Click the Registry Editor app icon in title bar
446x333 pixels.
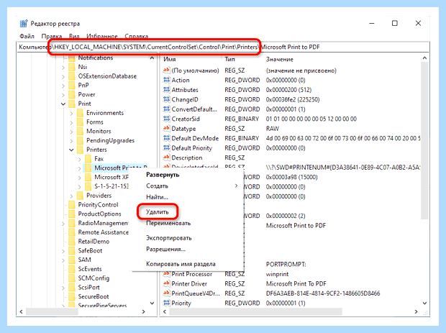click(x=24, y=23)
